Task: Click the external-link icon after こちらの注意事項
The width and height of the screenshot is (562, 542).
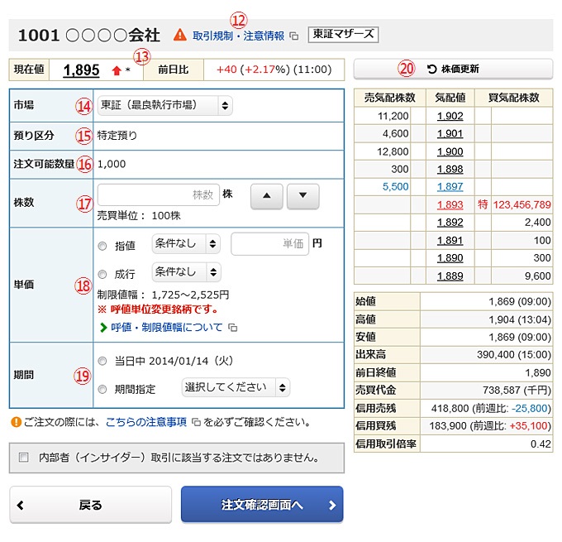Action: (x=196, y=422)
